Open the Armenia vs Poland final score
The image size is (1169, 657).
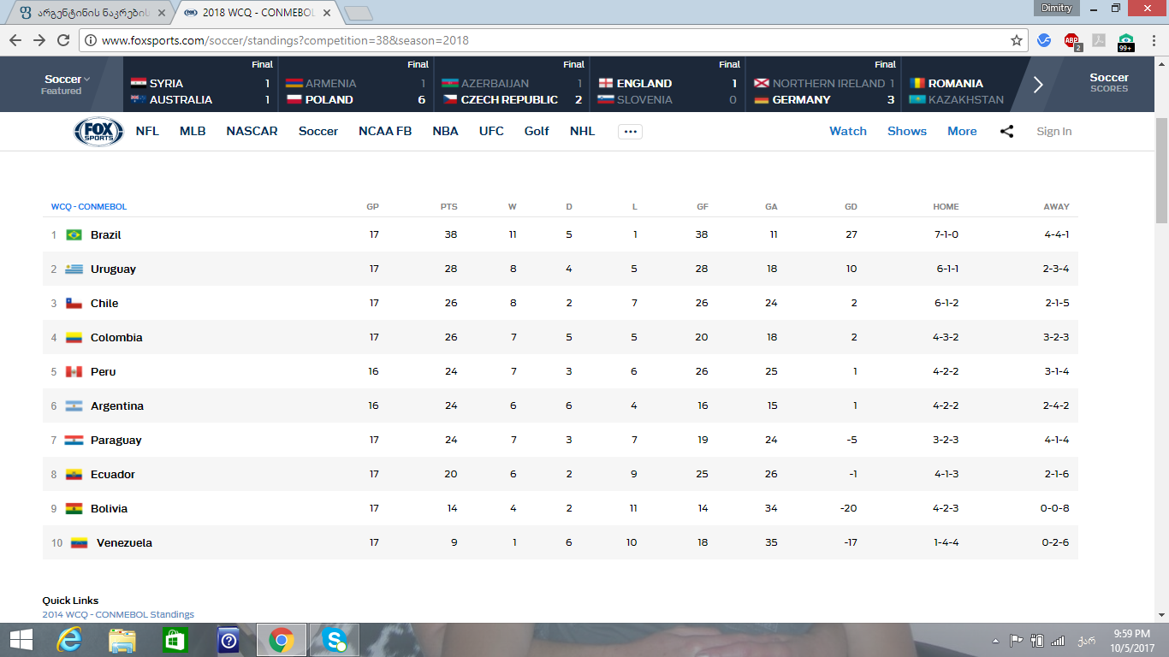point(355,84)
